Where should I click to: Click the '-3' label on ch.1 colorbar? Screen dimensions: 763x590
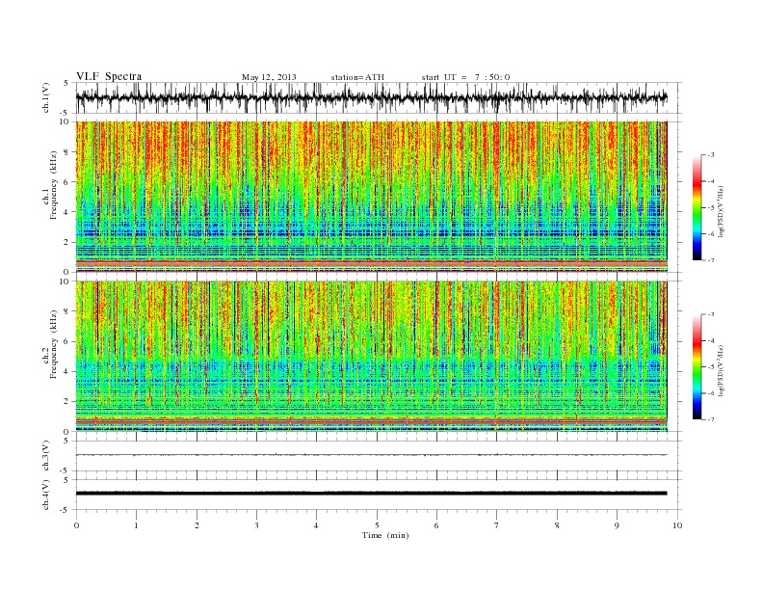point(711,155)
